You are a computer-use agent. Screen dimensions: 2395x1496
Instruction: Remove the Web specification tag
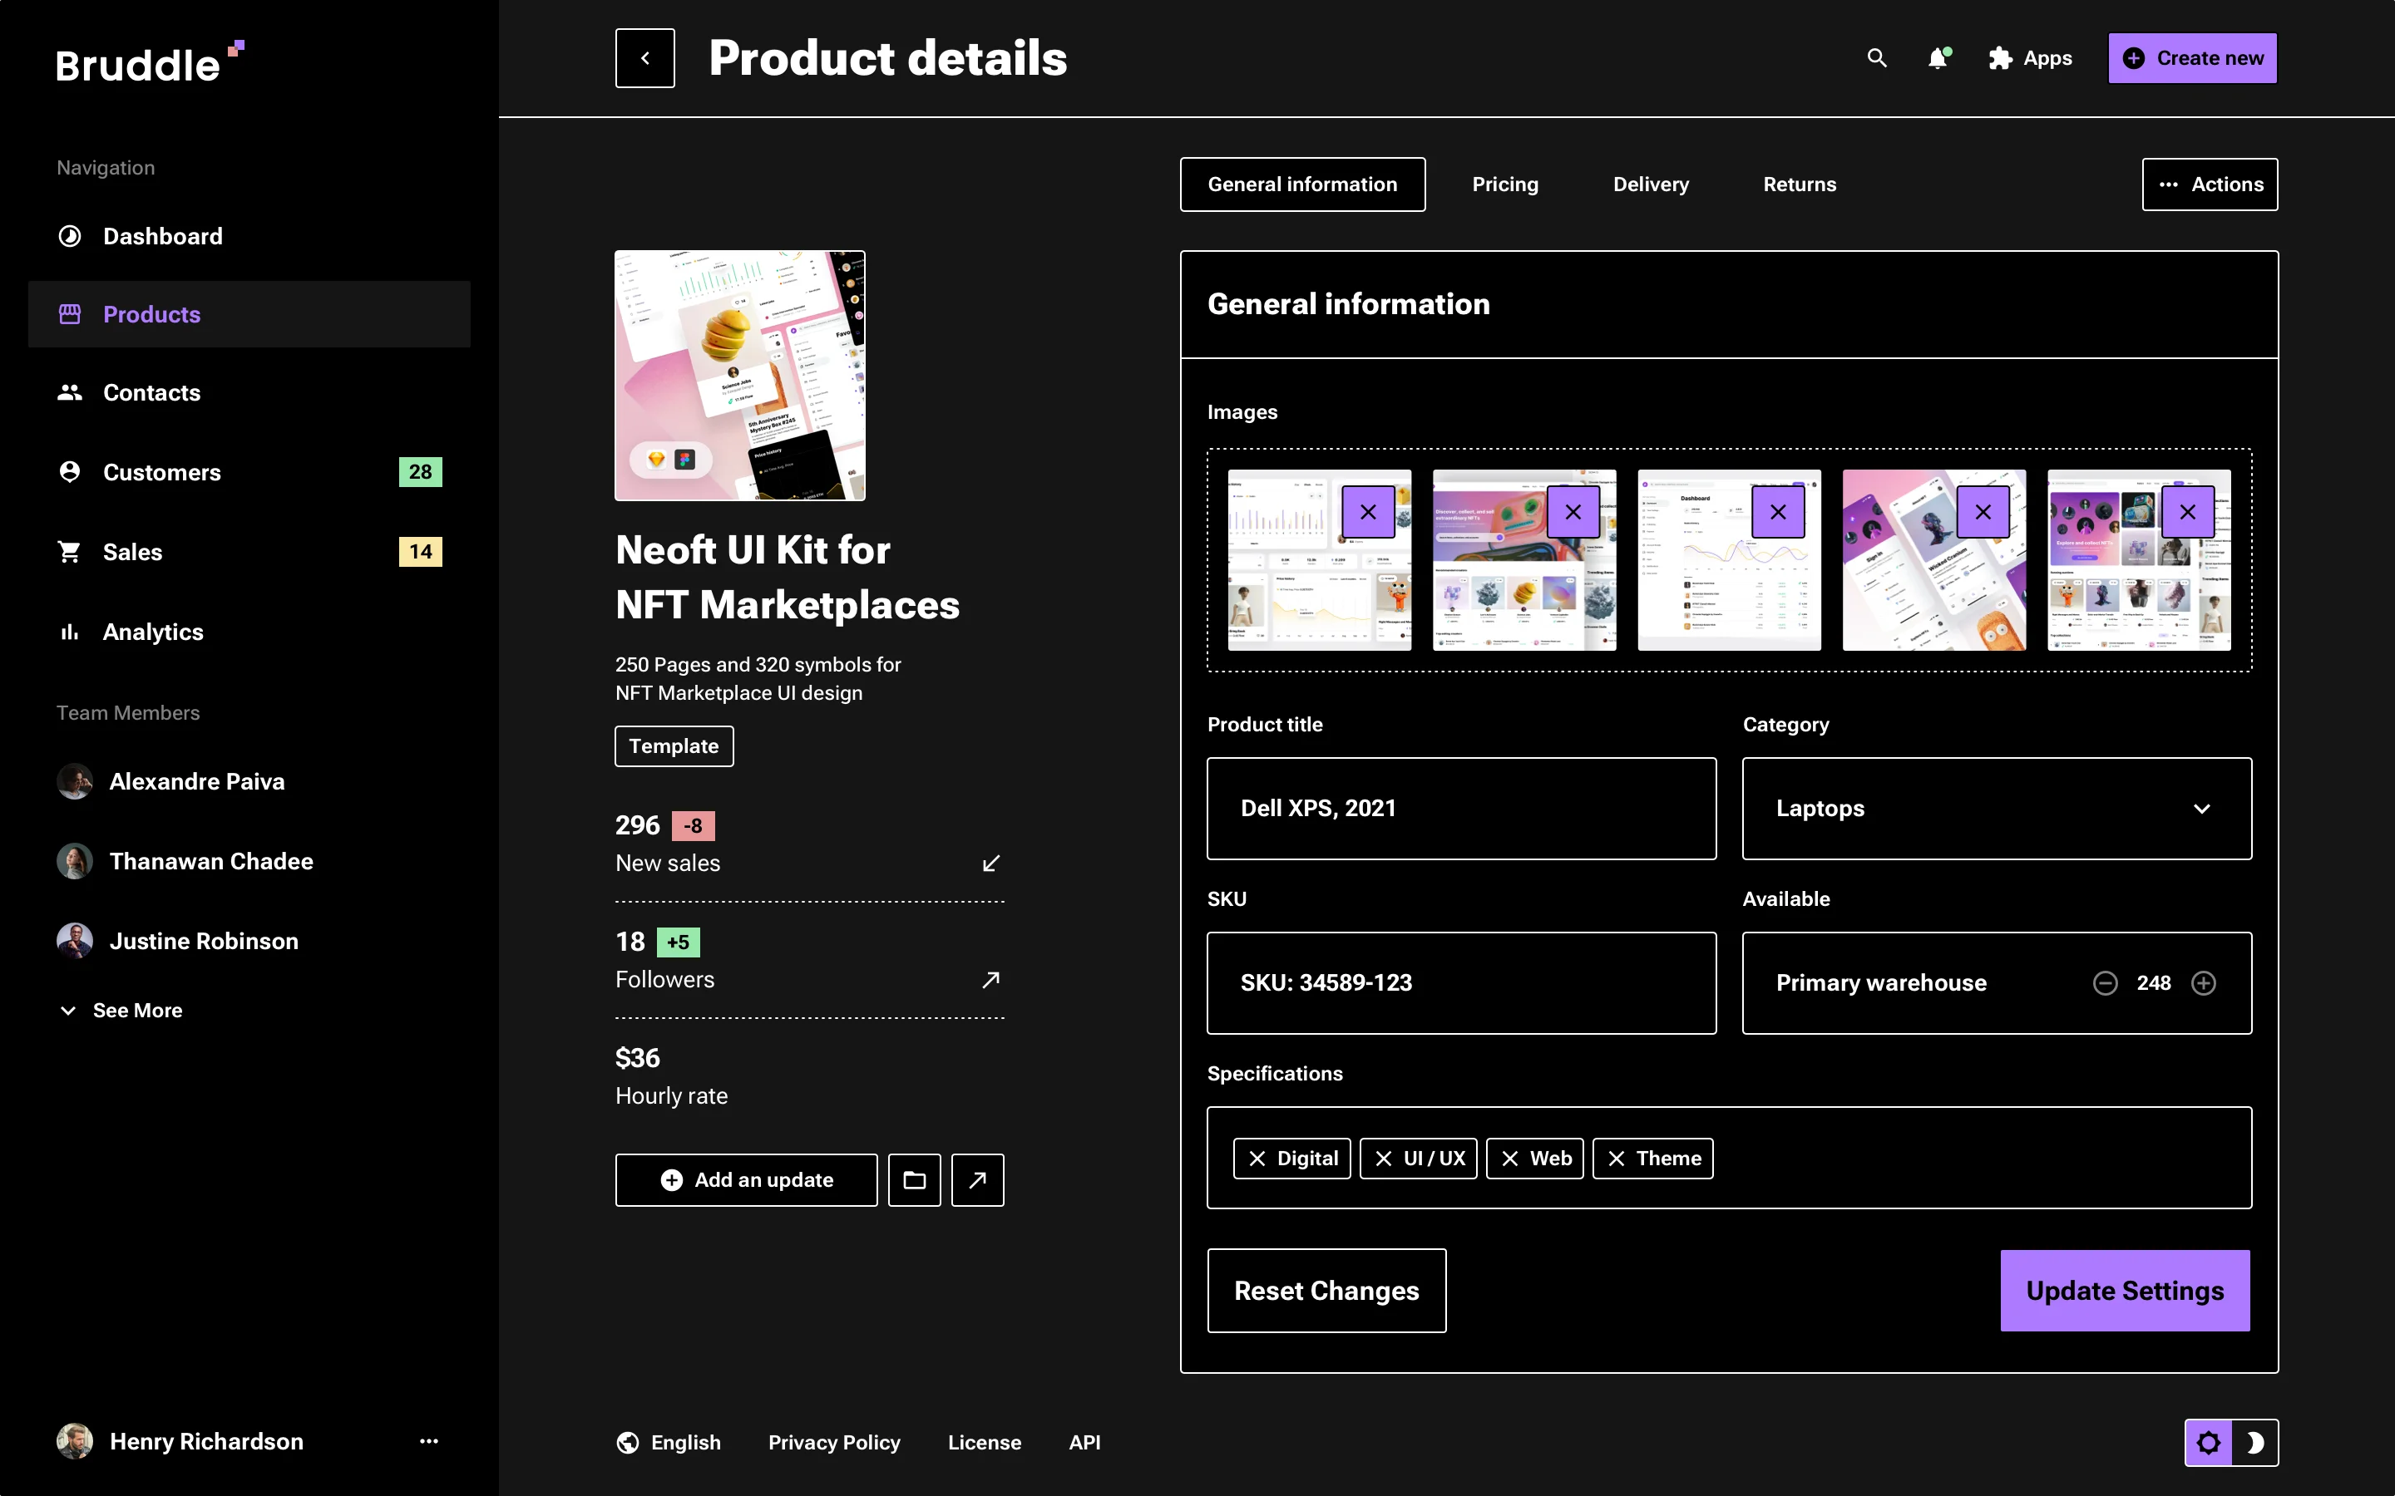(x=1509, y=1159)
